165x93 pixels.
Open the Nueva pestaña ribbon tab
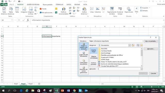[47, 5]
